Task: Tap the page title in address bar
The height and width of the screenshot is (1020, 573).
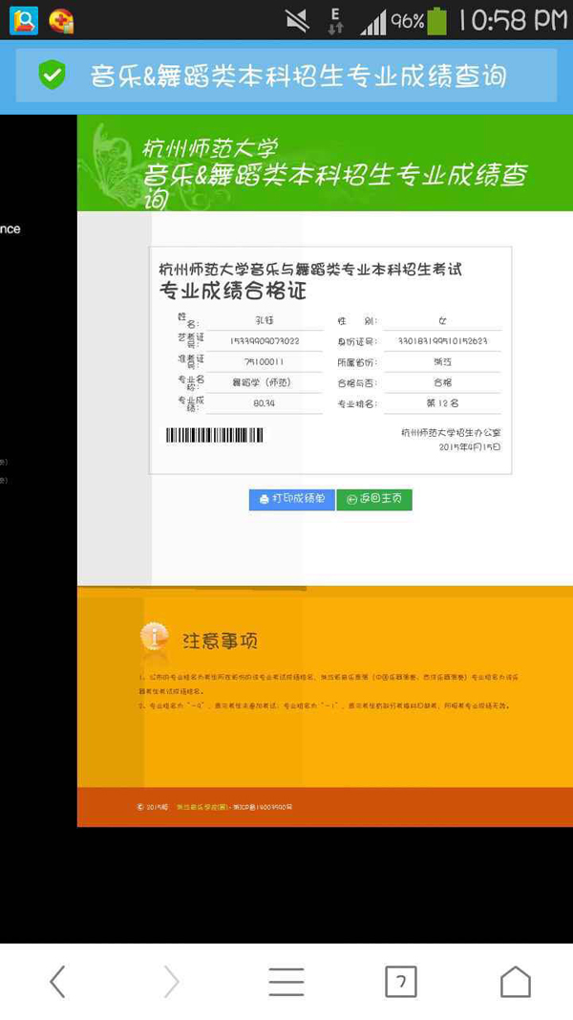Action: (298, 76)
